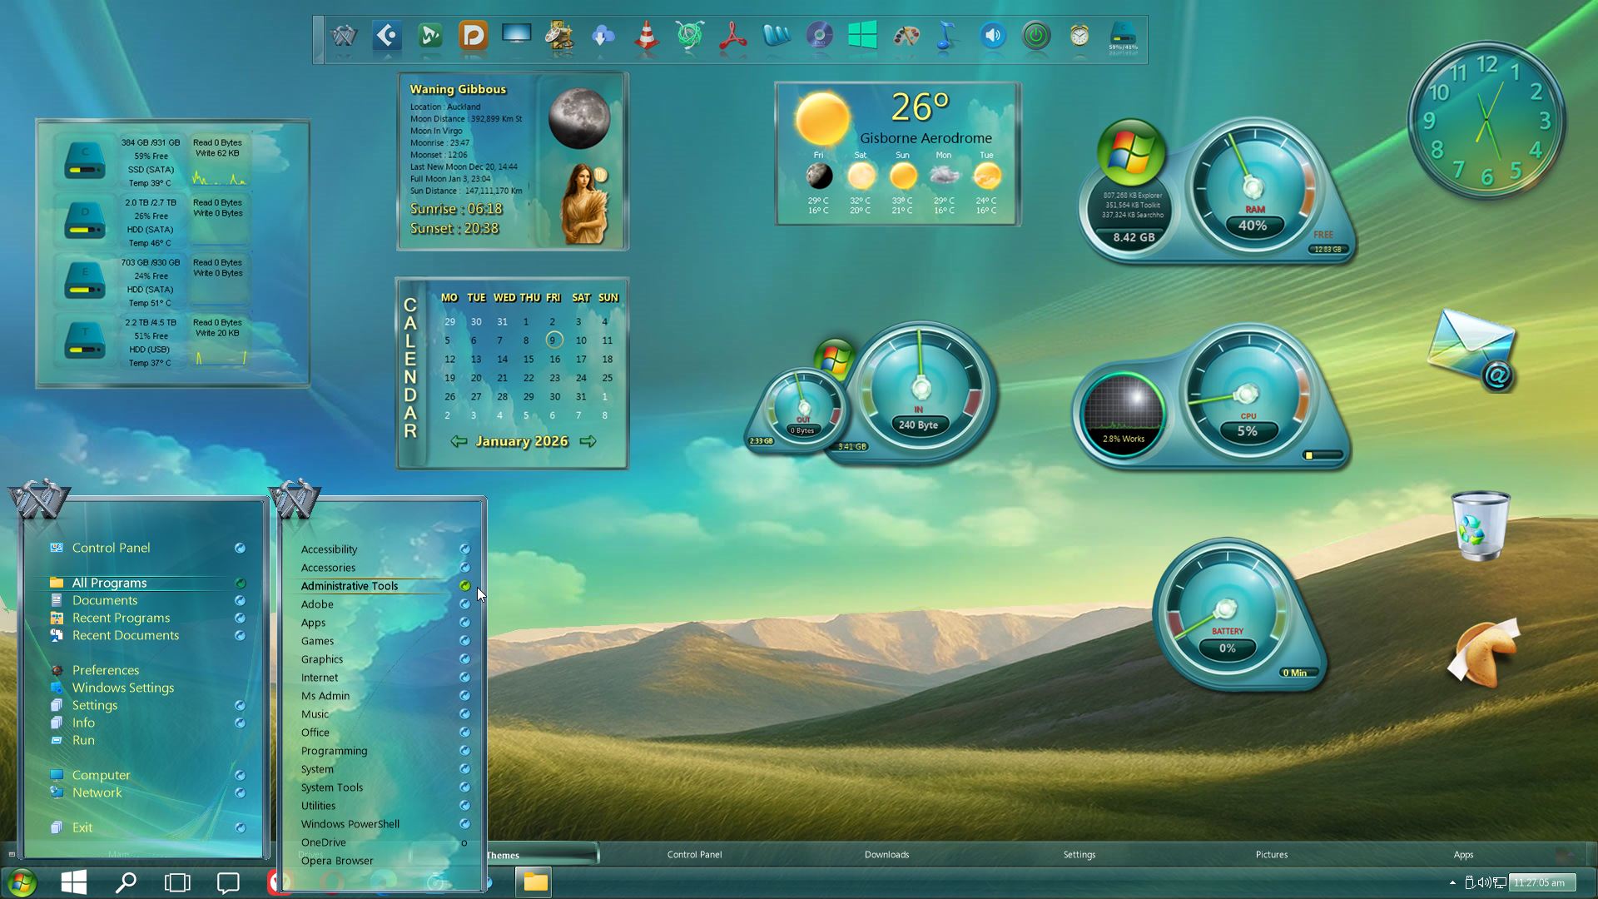Go to next month in calendar
Image resolution: width=1598 pixels, height=899 pixels.
588,441
